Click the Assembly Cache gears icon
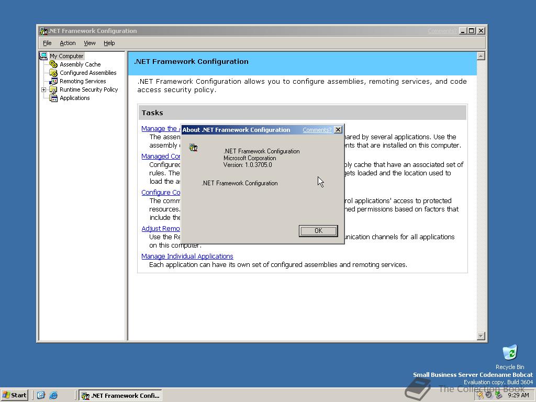This screenshot has width=536, height=402. point(53,64)
